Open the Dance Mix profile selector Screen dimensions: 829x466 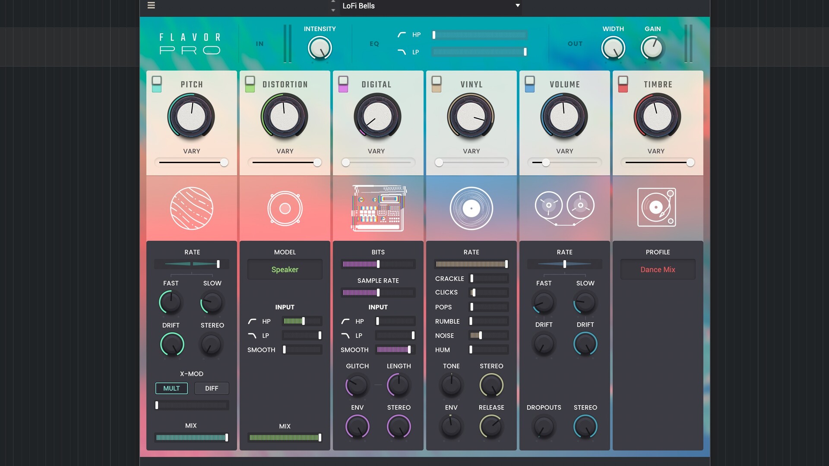pos(658,270)
